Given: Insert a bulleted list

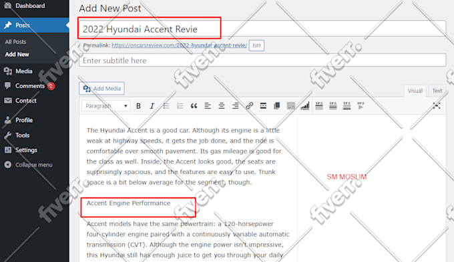Looking at the screenshot, I should [x=166, y=106].
